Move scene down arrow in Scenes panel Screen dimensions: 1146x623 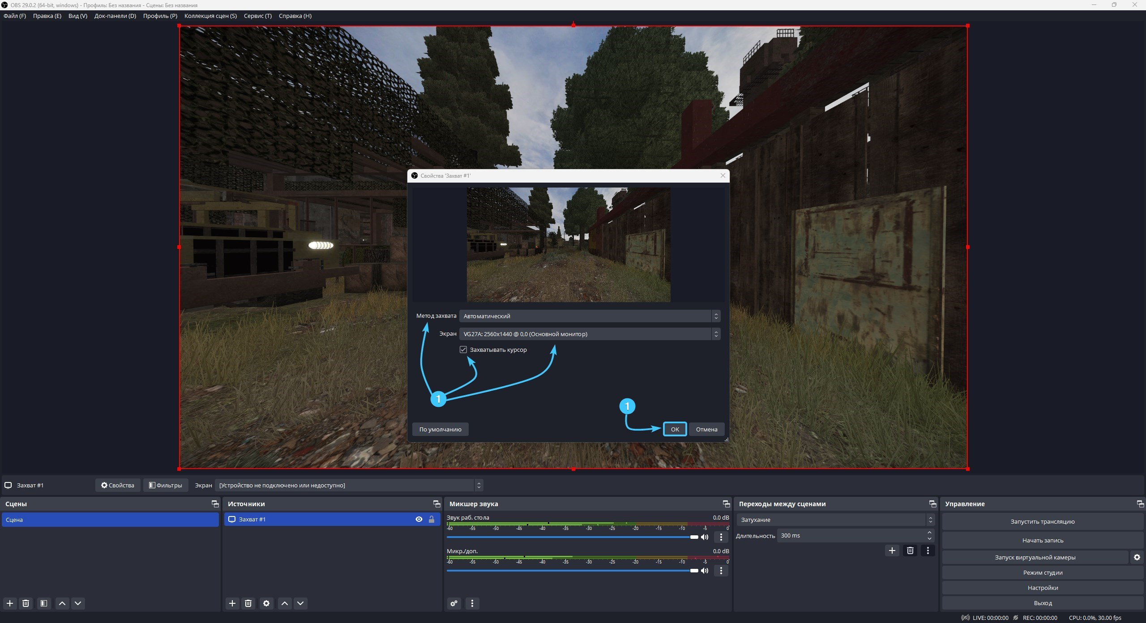pos(78,603)
